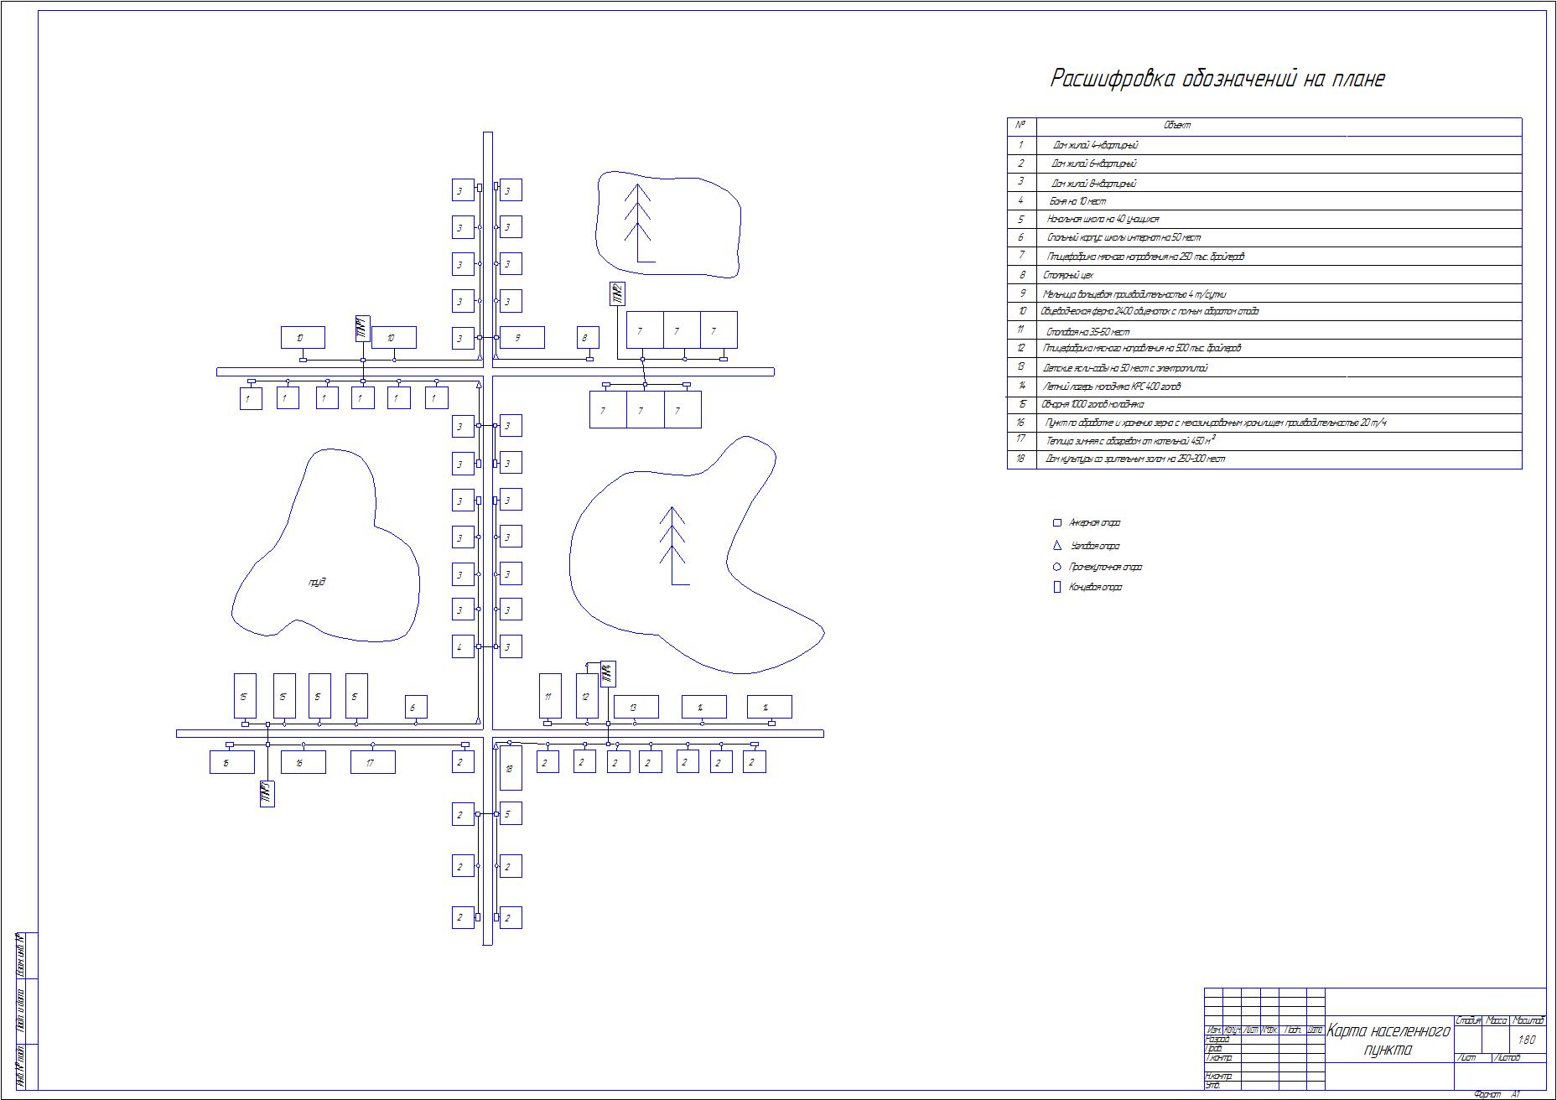Click the heading 'Расшифровка обозначений на плане'
1557x1100 pixels.
tap(1217, 79)
